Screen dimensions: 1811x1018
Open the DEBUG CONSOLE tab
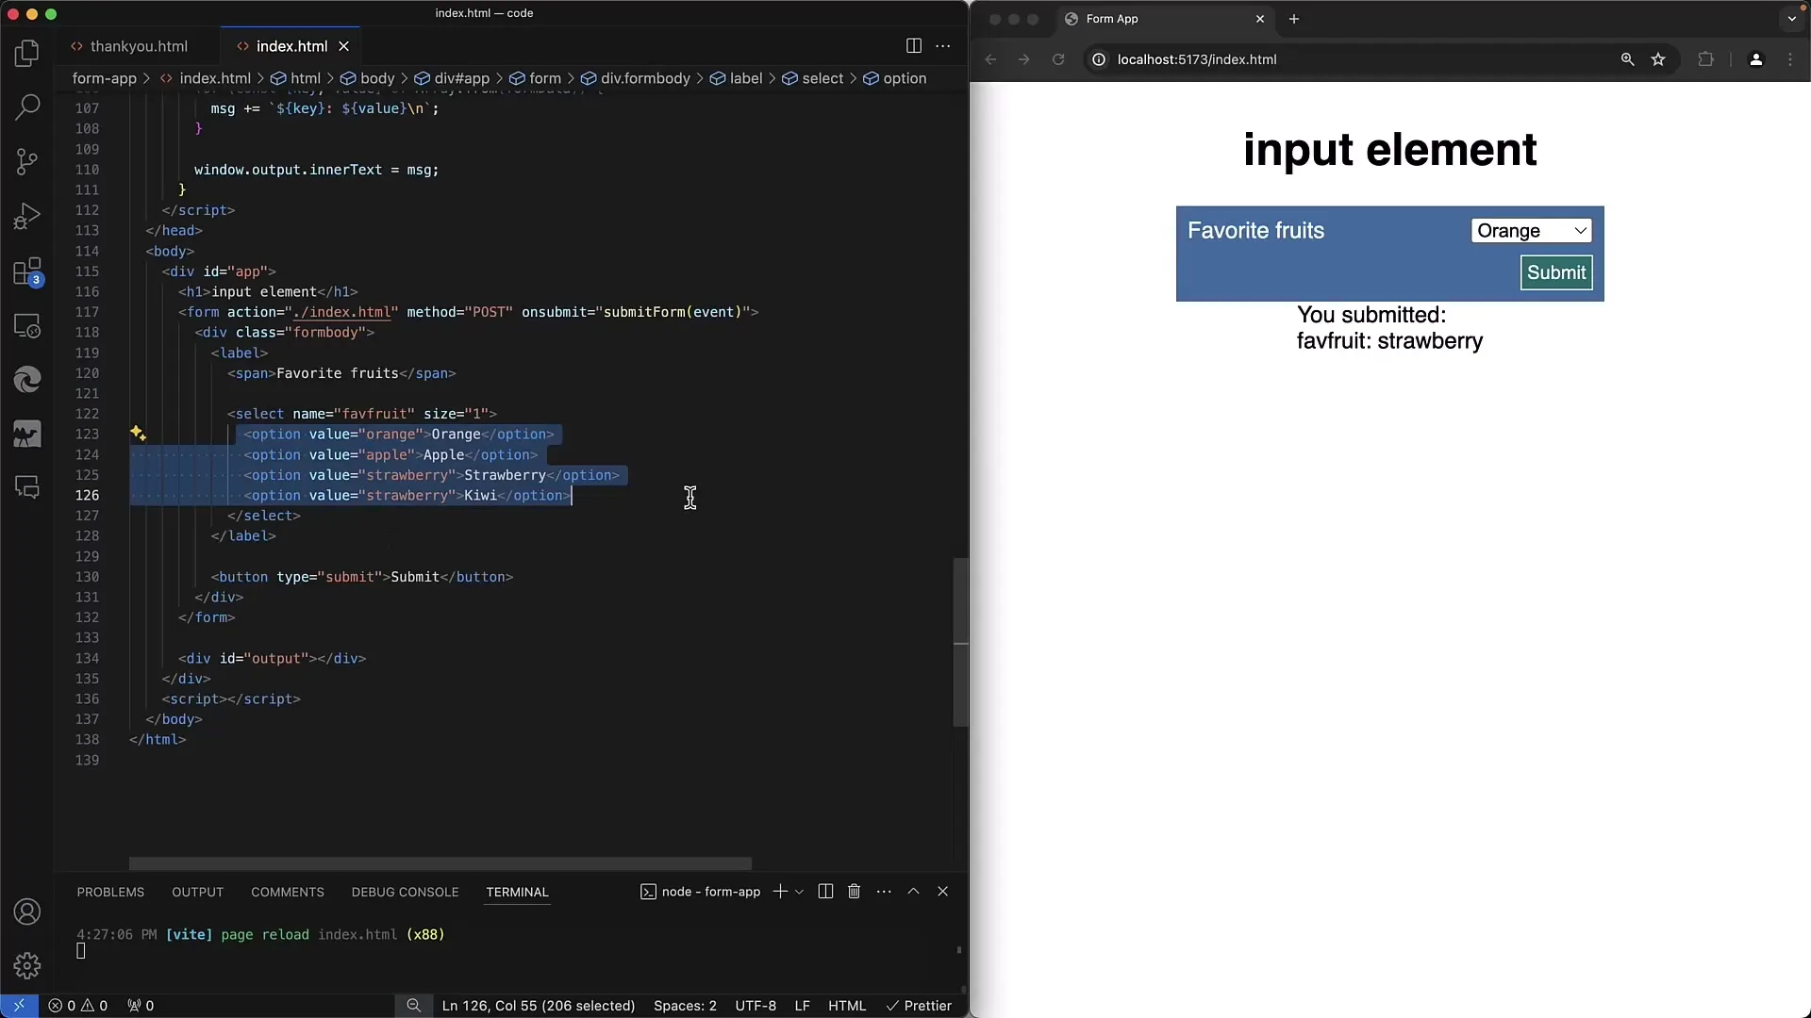[x=406, y=891]
